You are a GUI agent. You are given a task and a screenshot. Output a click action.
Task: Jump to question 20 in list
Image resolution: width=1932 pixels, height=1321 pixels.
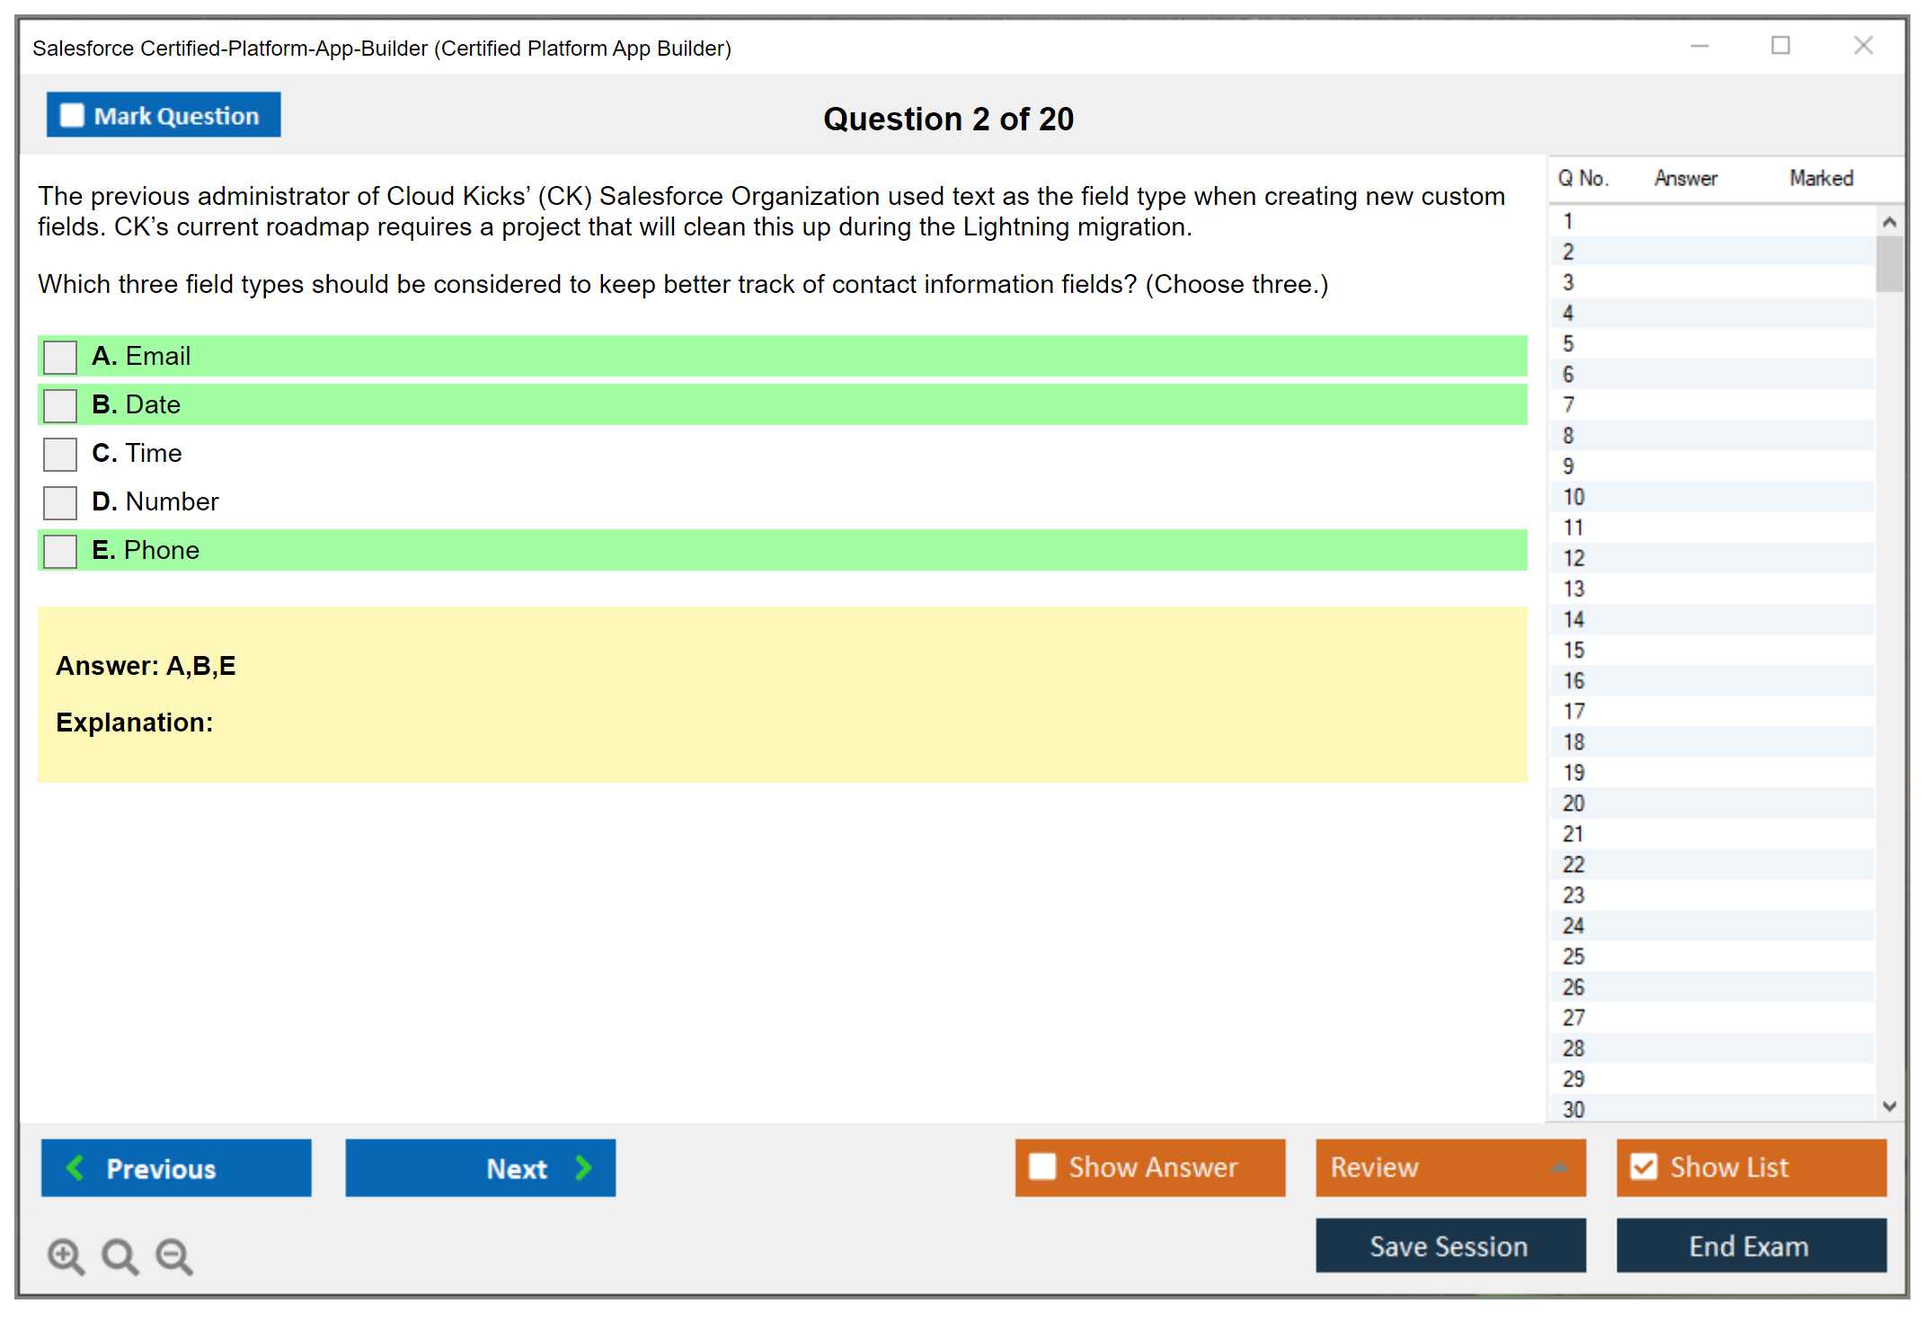pos(1573,803)
